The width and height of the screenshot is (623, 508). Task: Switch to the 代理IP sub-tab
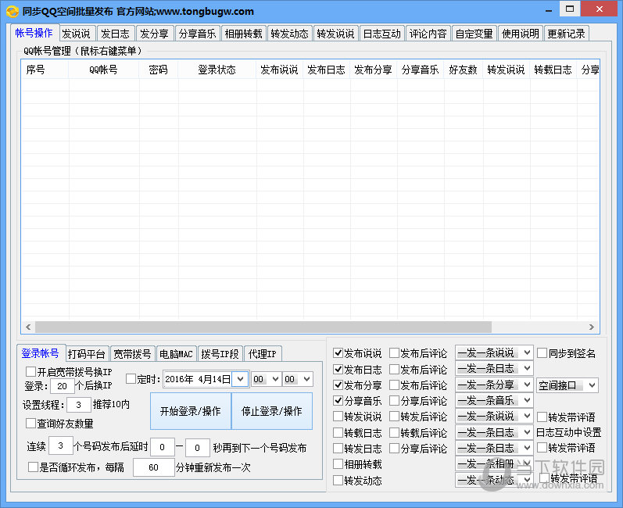[262, 354]
